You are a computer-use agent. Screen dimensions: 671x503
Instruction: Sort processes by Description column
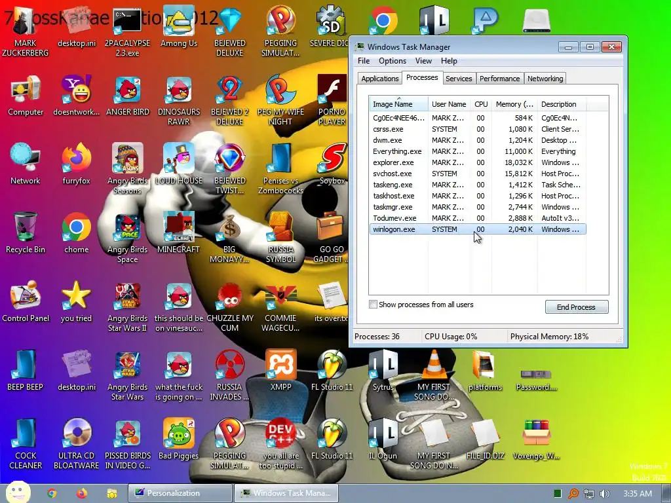click(562, 104)
